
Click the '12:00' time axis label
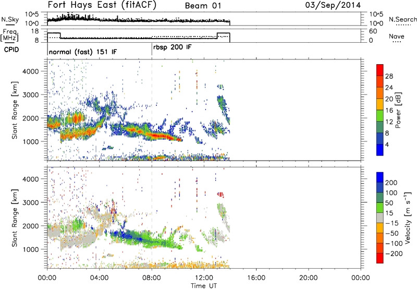[x=204, y=278]
